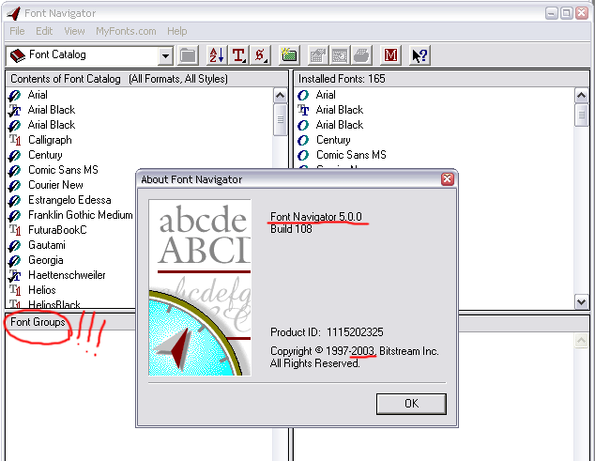Click the catalog list scrollbar thumb
Viewport: 595px width, 461px height.
[280, 119]
